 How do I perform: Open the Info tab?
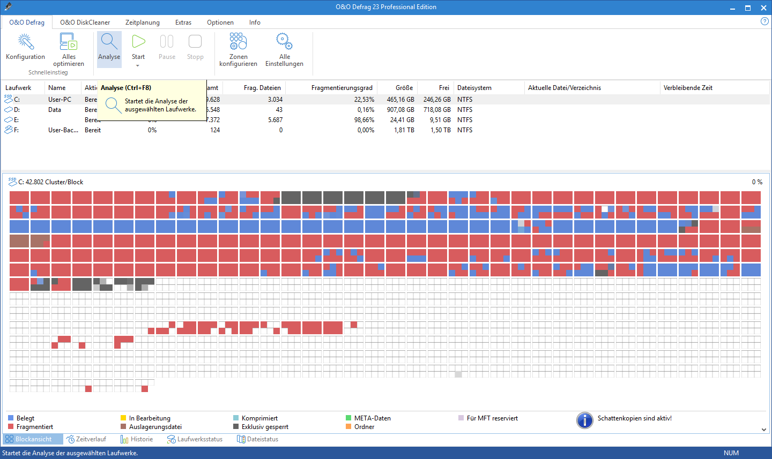[x=255, y=22]
